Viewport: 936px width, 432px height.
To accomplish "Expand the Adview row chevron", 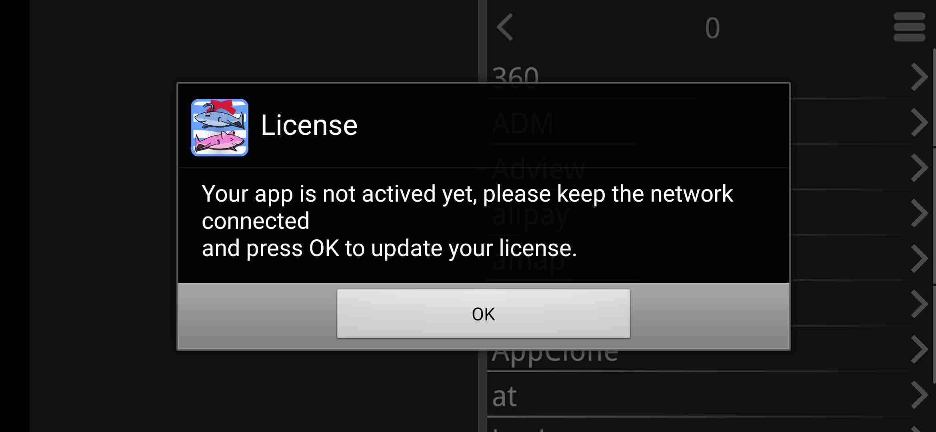I will point(919,168).
